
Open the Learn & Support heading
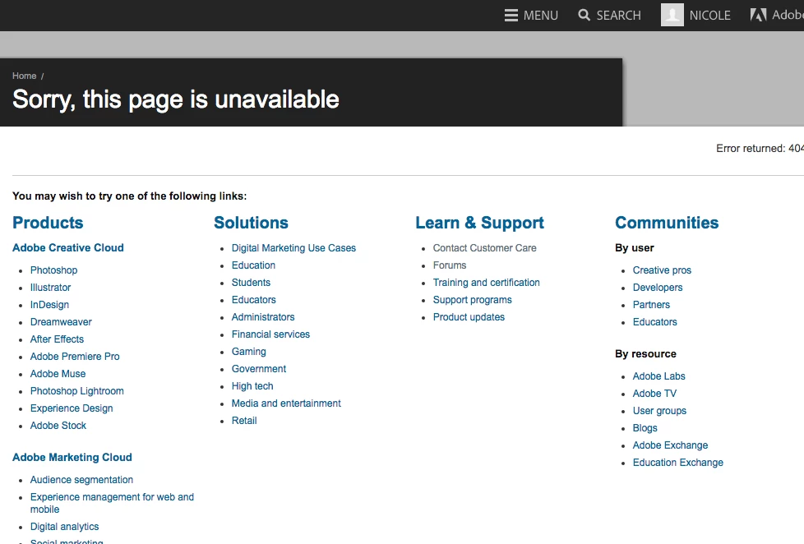(479, 223)
